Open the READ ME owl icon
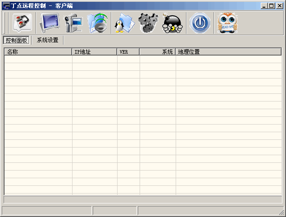Screen dimensions: 286x217 pos(227,23)
